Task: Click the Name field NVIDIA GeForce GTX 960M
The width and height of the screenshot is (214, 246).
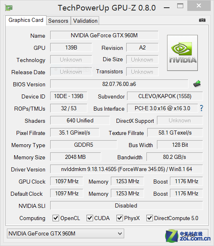Action: click(x=104, y=35)
